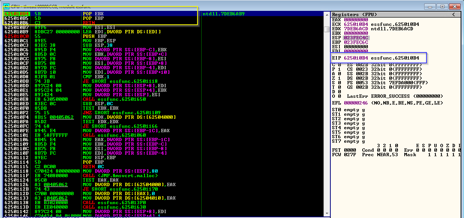This screenshot has width=464, height=218.
Task: Click the disassembly pane scrollbar thumb
Action: click(327, 30)
